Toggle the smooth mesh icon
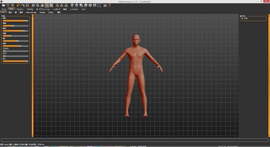Viewport: 270px width, 147px height. [33, 5]
